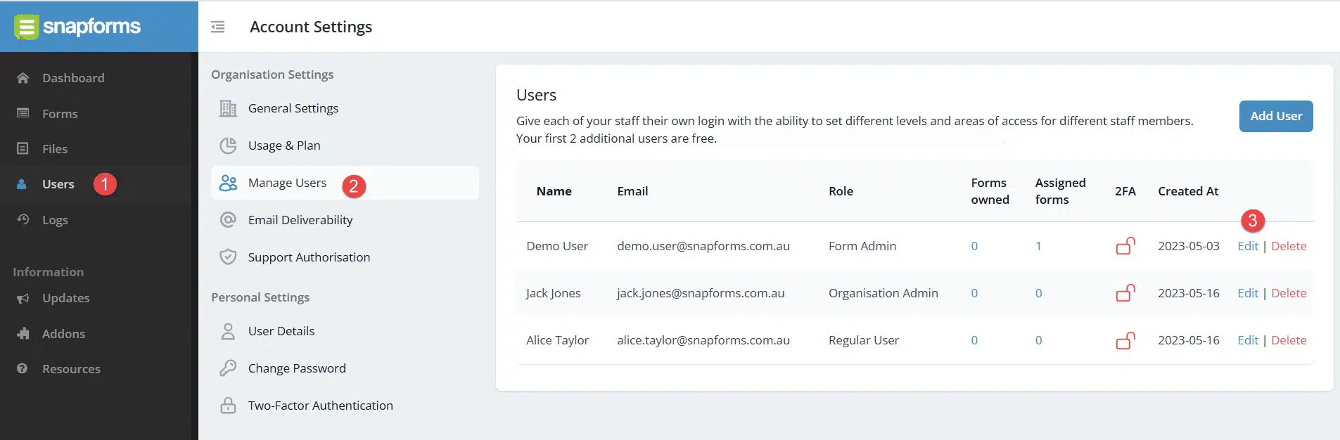Click the Support Authorisation shield icon
1340x440 pixels.
coord(228,257)
